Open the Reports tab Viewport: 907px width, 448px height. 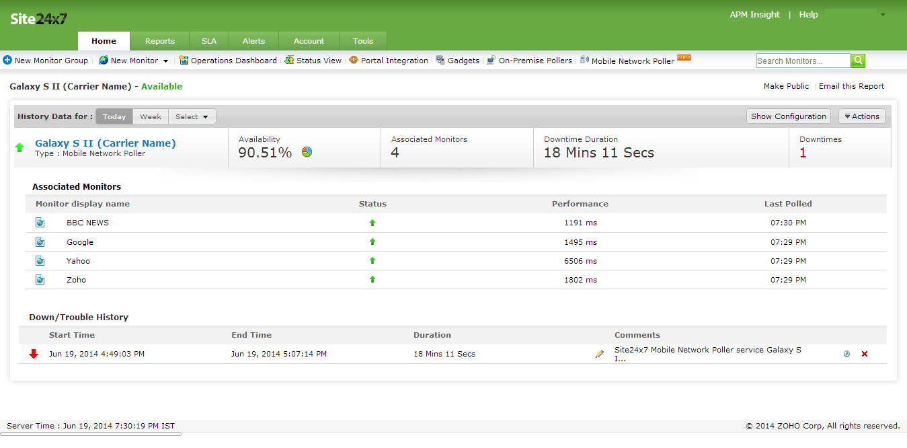coord(160,41)
